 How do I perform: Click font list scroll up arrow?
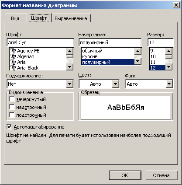pyautogui.click(x=70, y=51)
